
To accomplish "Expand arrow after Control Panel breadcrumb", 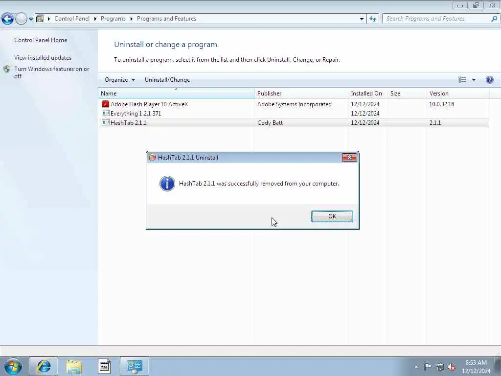I will [x=95, y=19].
